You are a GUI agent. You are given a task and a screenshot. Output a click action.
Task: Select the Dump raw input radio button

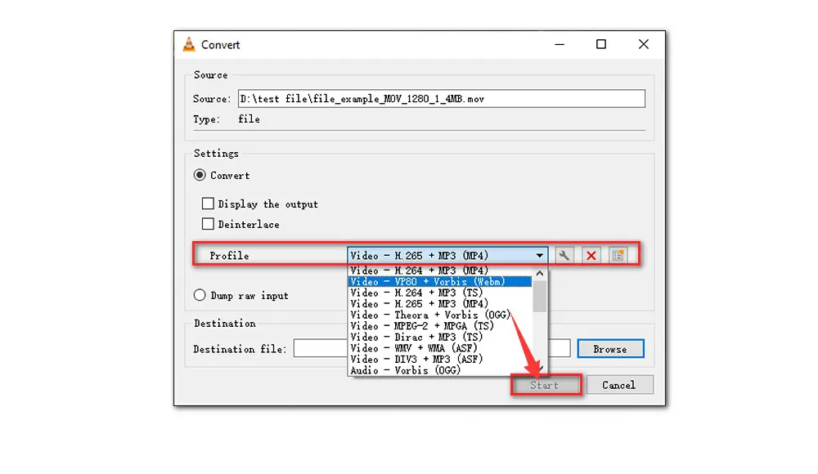click(x=200, y=295)
